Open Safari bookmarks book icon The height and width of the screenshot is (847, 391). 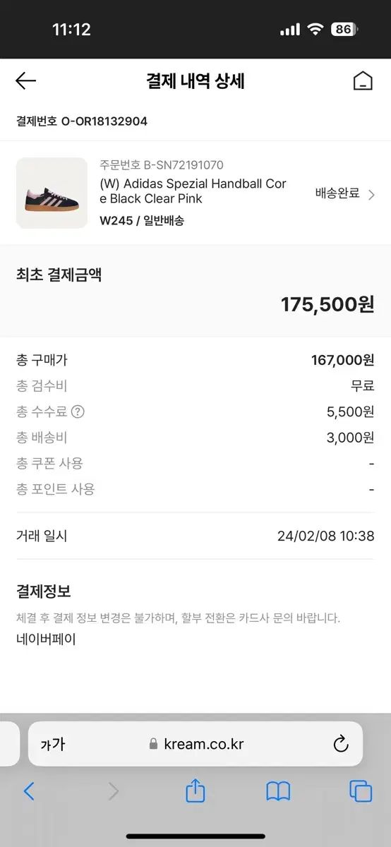278,791
